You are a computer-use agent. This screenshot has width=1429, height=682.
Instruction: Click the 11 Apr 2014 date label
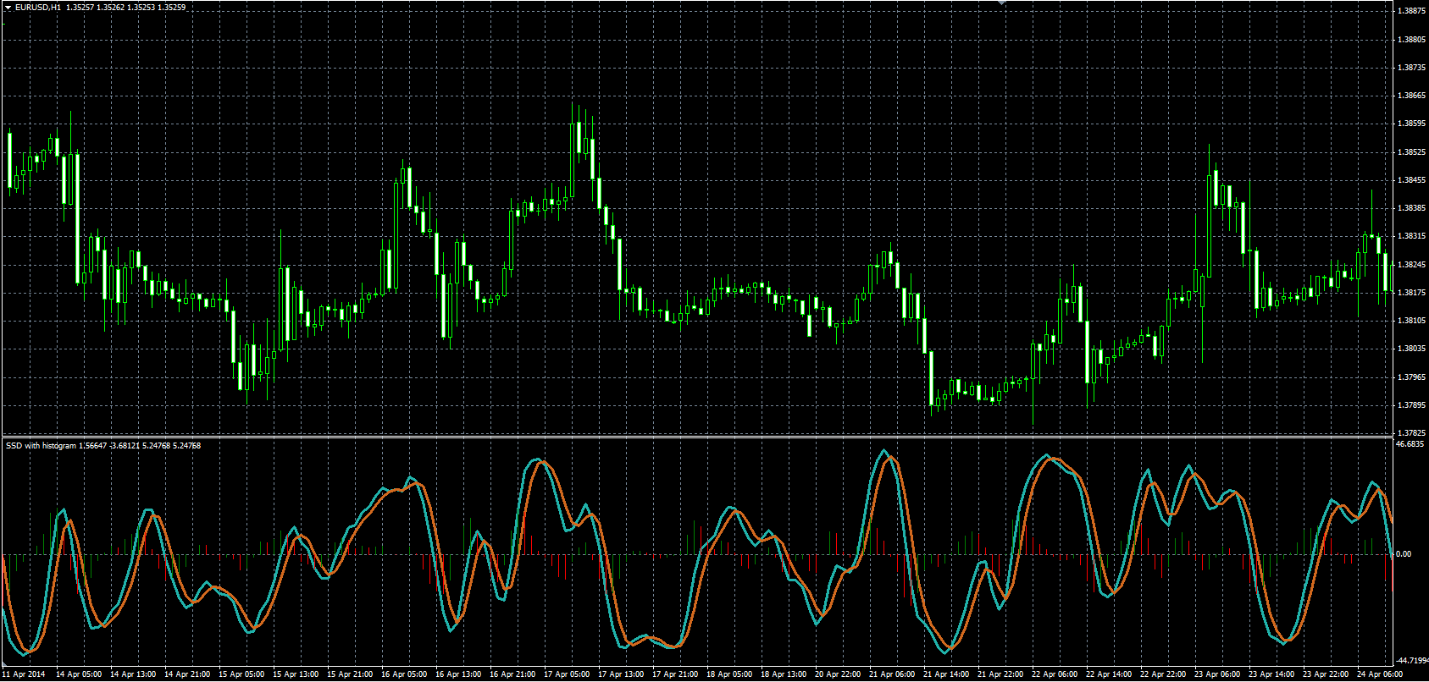[25, 674]
